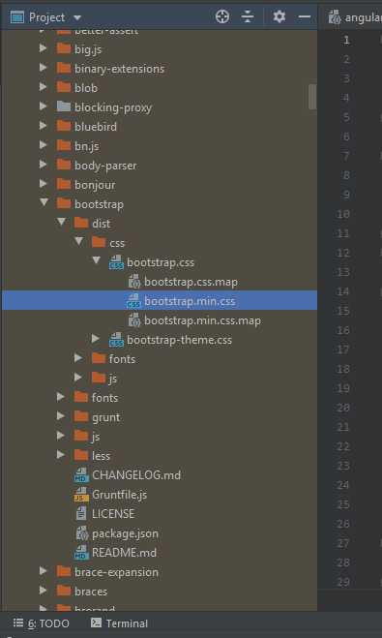Expand the binary-extensions folder

point(44,68)
